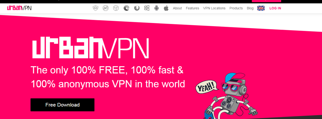Click the large Urban VPN hero logo
This screenshot has height=119, width=322.
(x=90, y=49)
